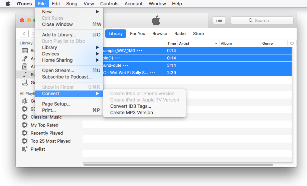Screen dimensions: 307x186
Task: Open Classical Music playlist
Action: point(46,117)
